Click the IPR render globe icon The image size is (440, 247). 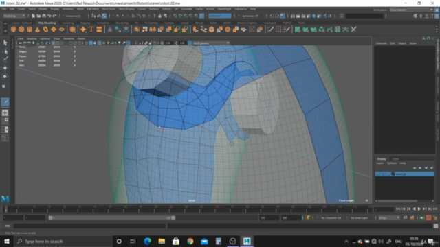pos(313,16)
